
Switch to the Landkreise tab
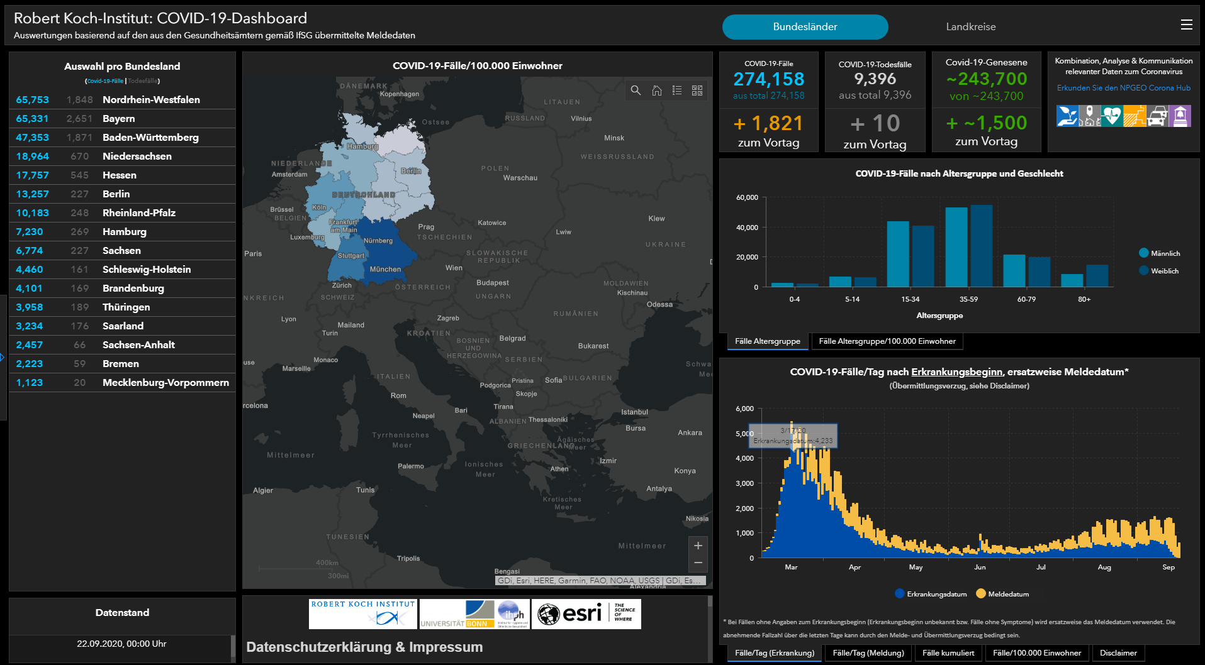(970, 27)
